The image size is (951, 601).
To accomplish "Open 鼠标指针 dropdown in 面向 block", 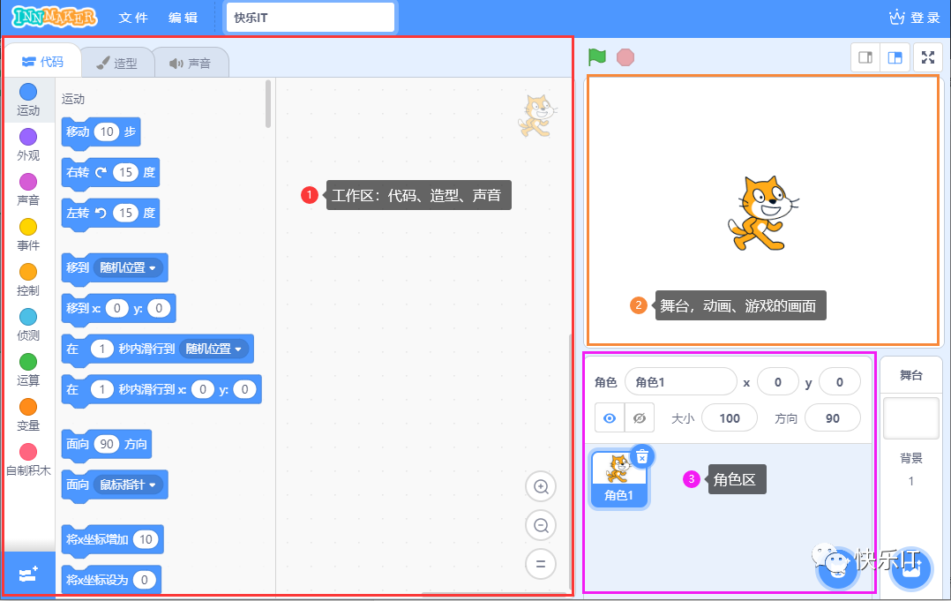I will [128, 485].
